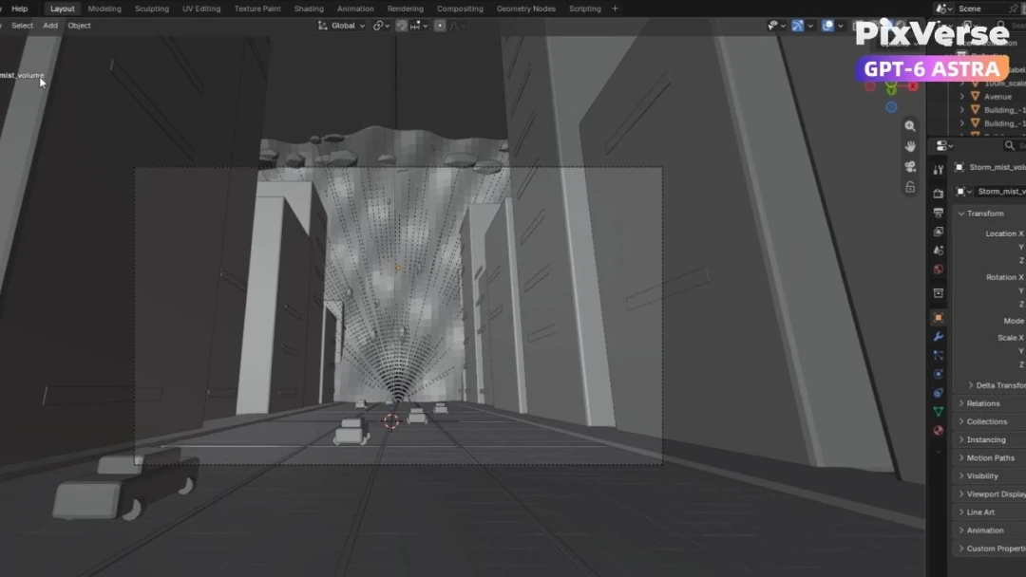
Task: Toggle lock camera to view
Action: [x=910, y=187]
